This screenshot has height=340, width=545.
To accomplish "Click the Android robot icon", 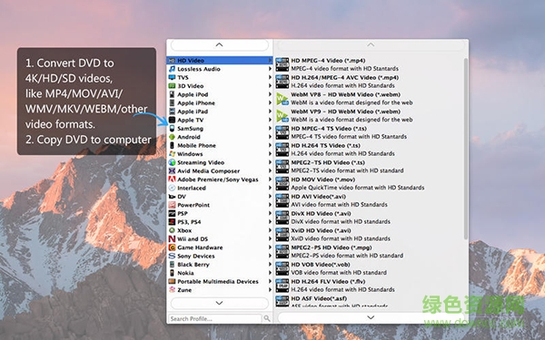I will coord(172,137).
